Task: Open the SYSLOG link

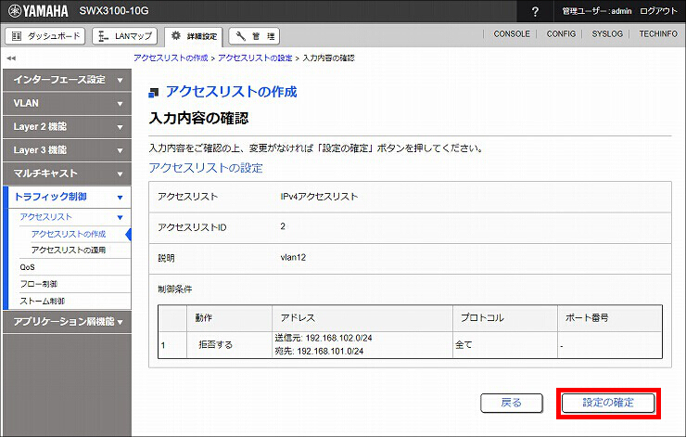Action: [x=607, y=33]
